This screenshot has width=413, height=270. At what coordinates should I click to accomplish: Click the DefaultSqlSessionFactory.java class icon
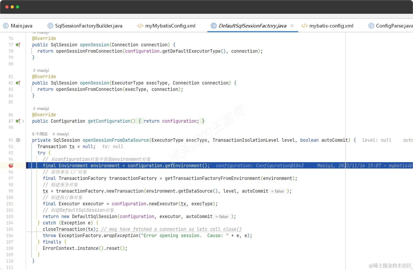[x=214, y=26]
